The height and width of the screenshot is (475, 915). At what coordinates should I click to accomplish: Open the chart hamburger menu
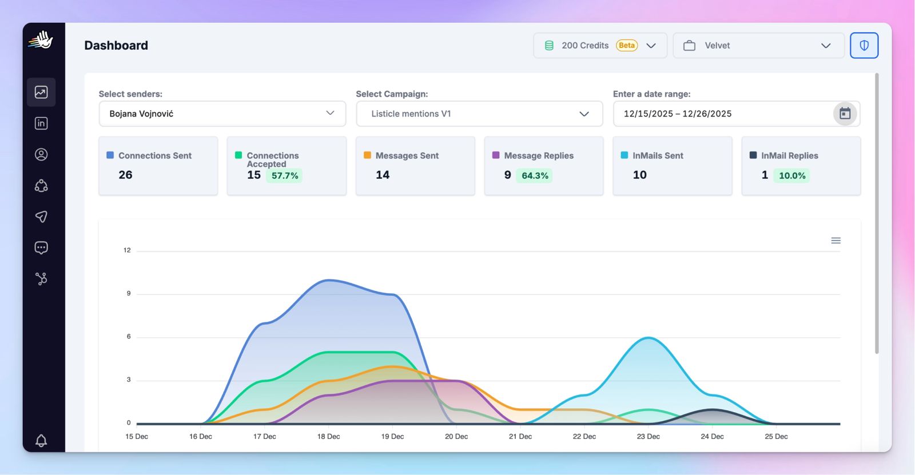coord(836,241)
